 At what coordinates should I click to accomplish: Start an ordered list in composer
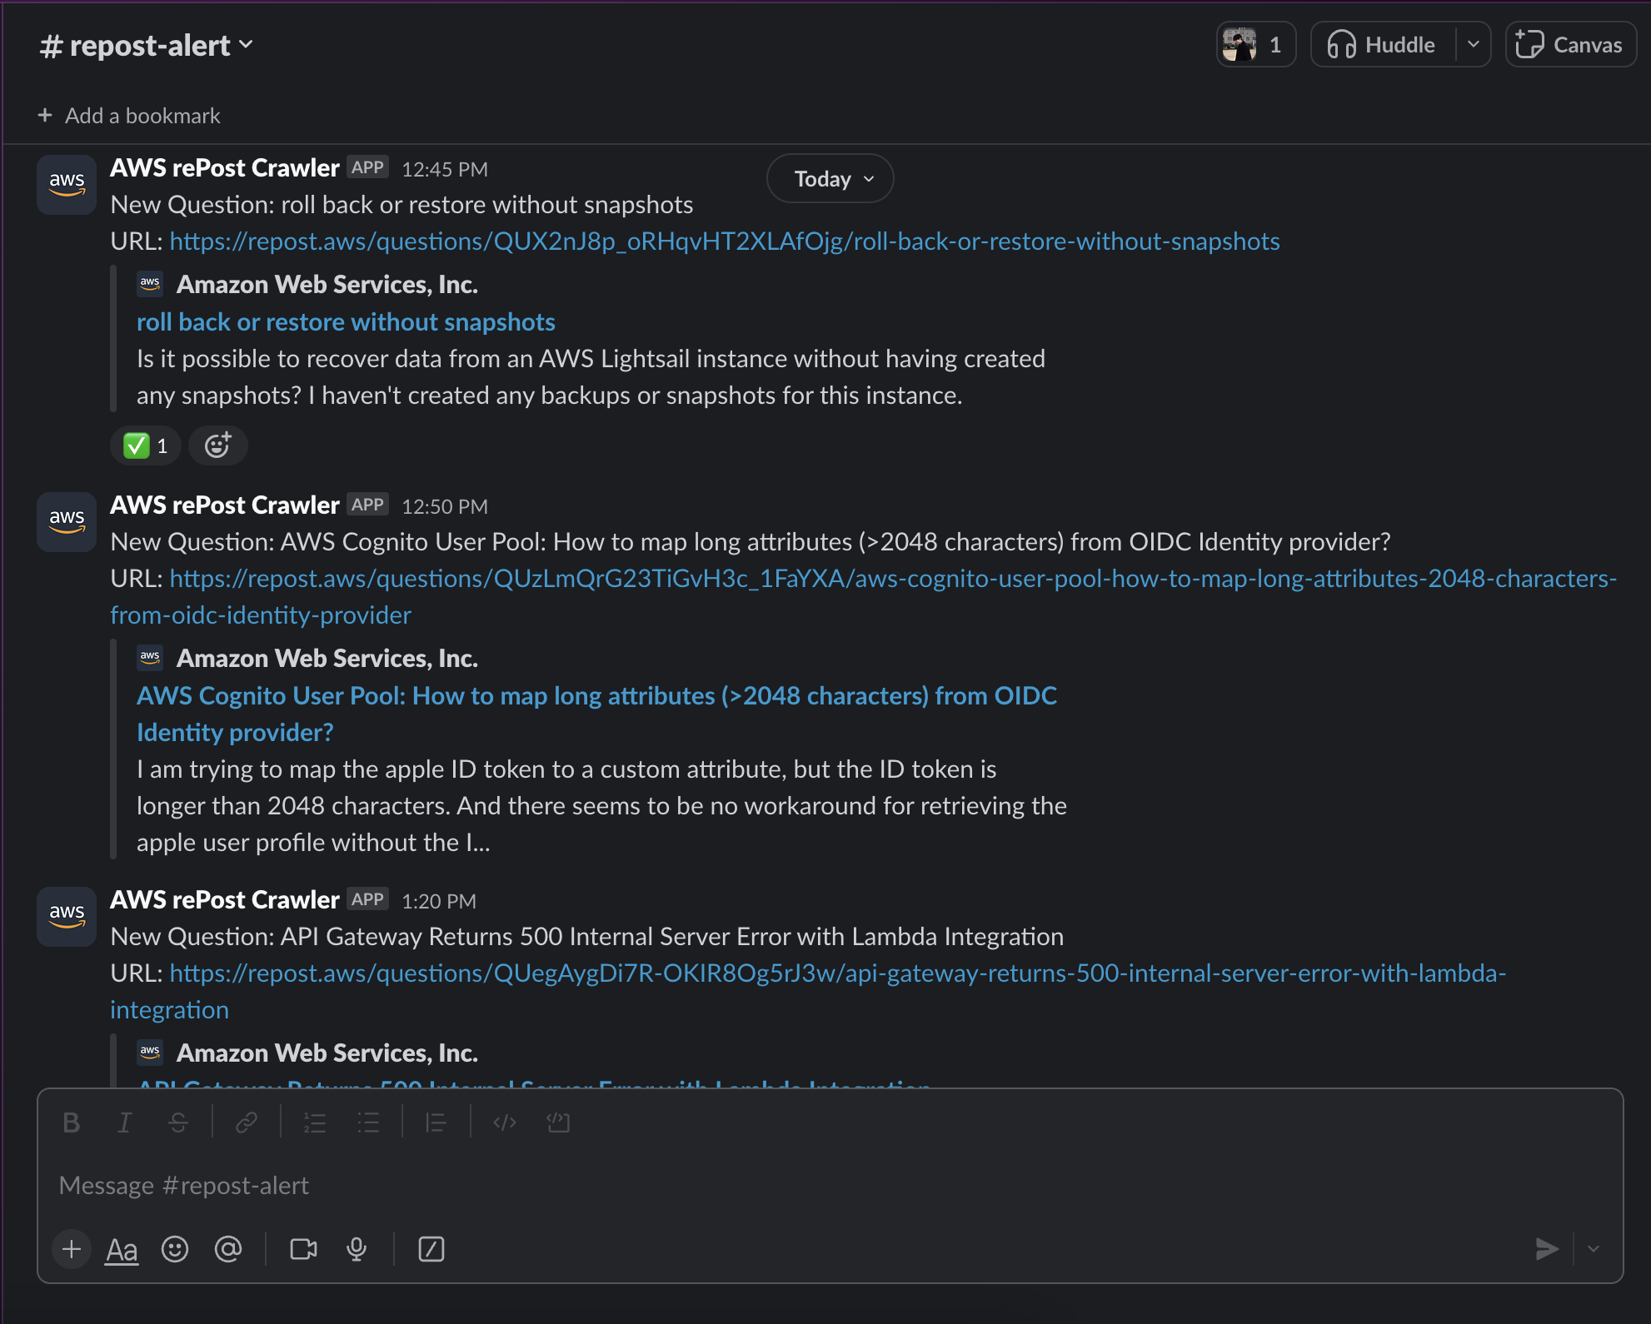(315, 1122)
